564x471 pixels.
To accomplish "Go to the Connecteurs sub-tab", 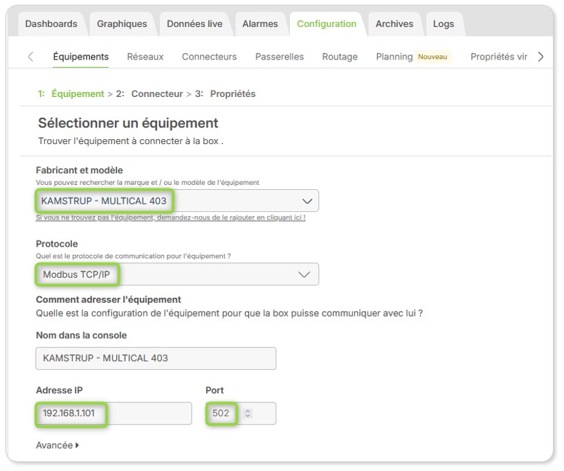I will [x=210, y=57].
